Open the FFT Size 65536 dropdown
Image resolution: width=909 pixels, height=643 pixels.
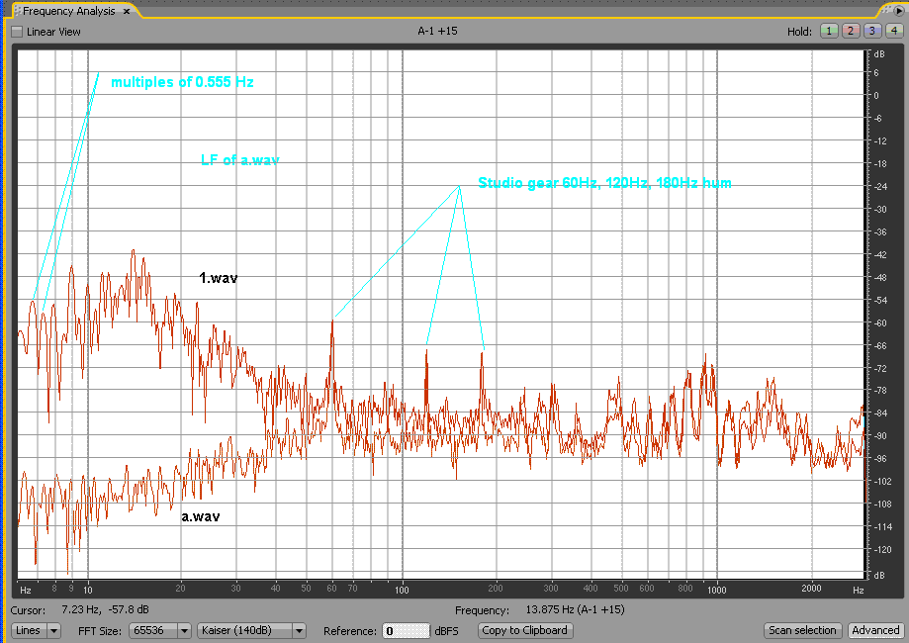(x=160, y=630)
